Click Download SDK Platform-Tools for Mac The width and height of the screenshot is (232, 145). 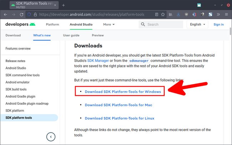[118, 105]
